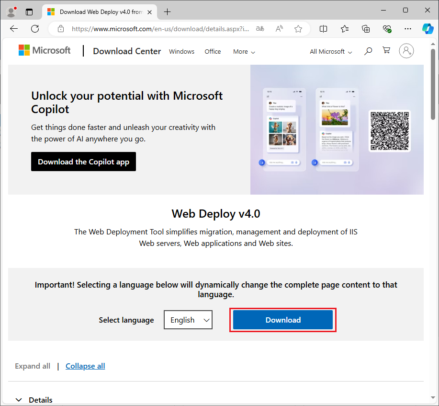The width and height of the screenshot is (439, 406).
Task: Click Expand all
Action: click(x=33, y=366)
